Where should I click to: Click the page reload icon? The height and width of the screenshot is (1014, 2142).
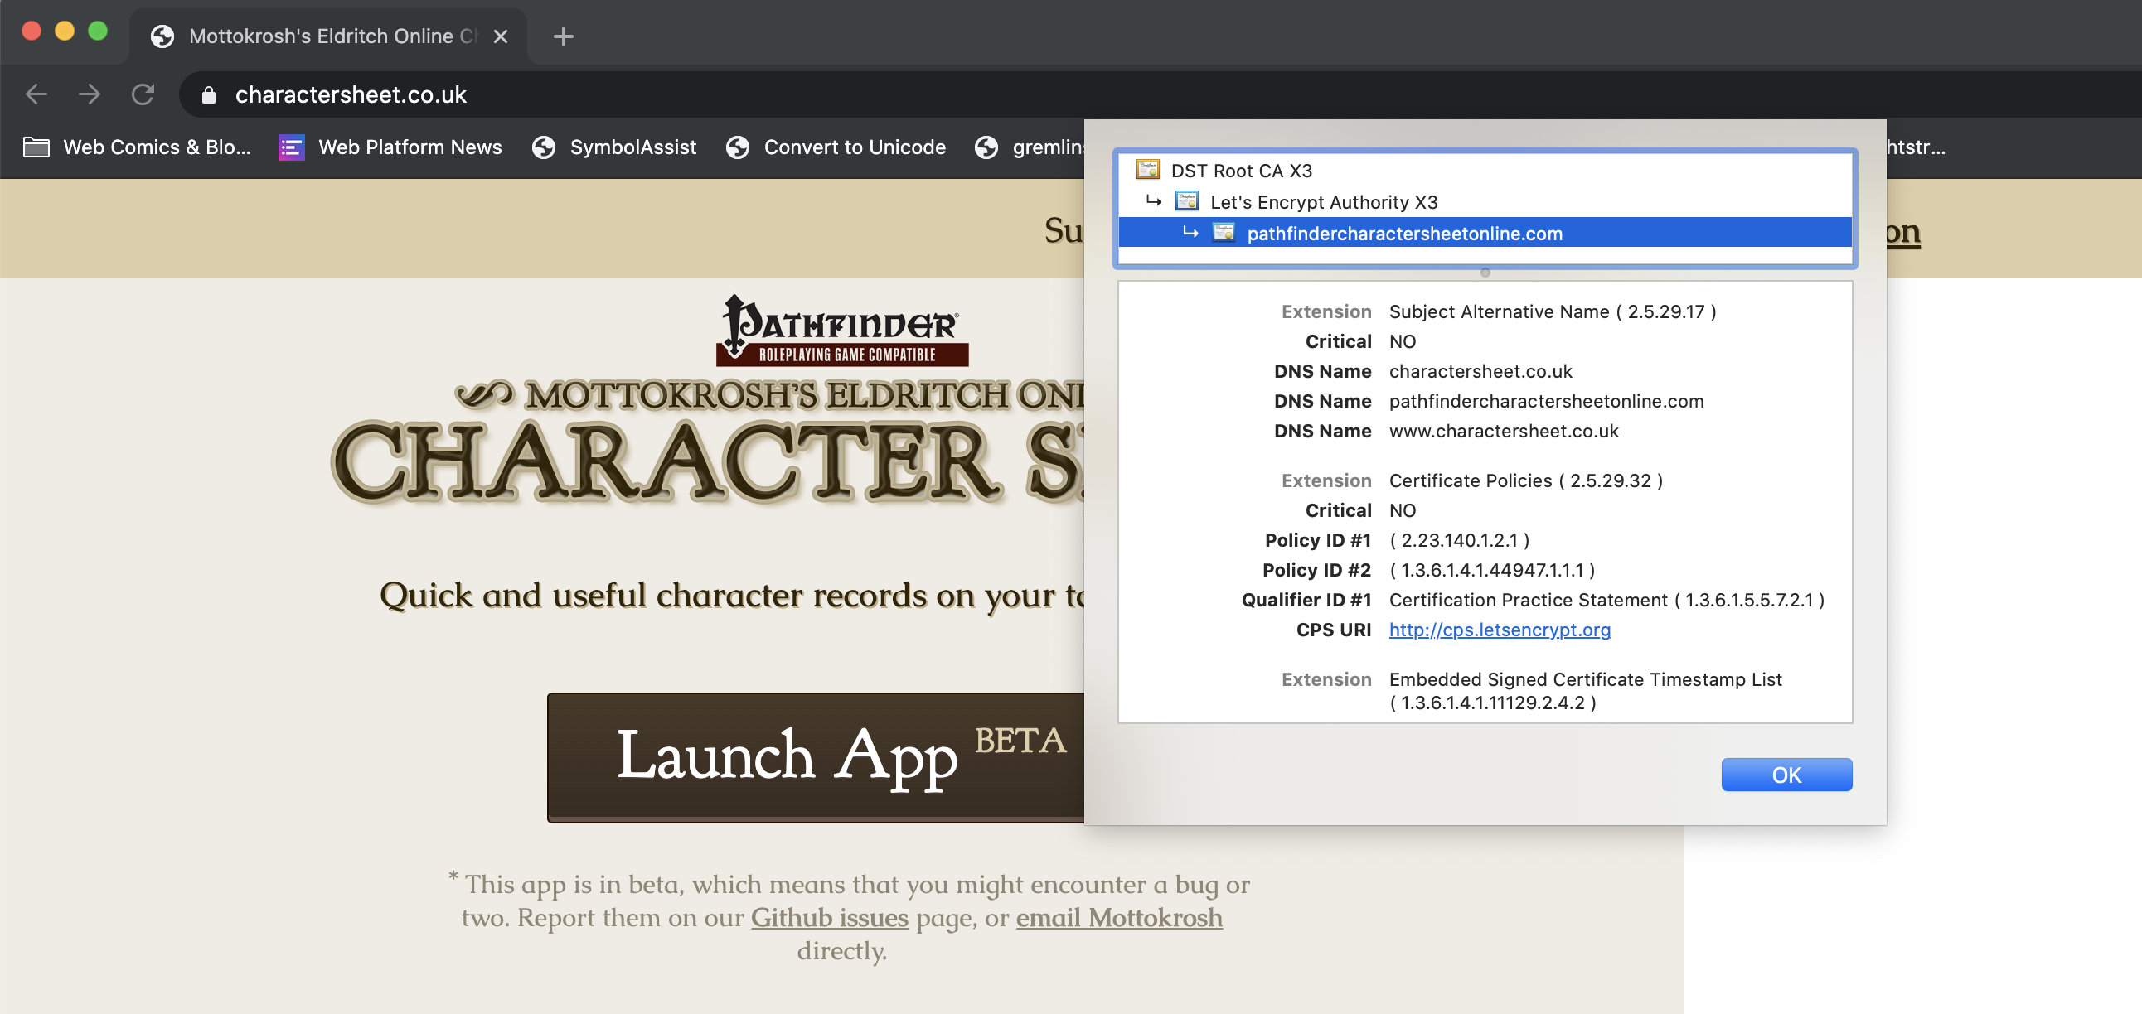[x=143, y=94]
